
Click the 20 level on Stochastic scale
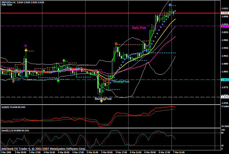222,146
